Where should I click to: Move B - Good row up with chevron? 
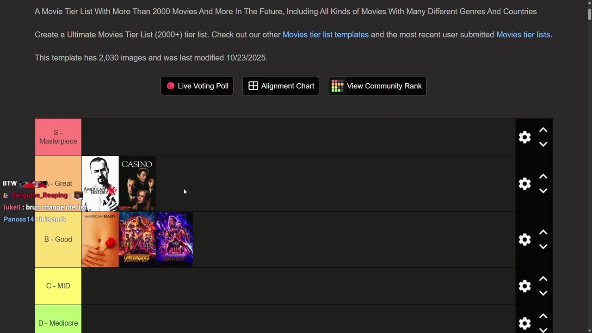(x=543, y=232)
